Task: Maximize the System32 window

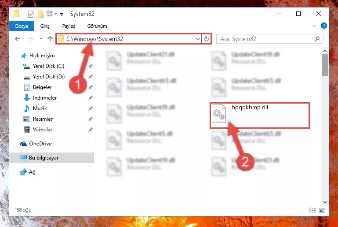Action: point(298,14)
